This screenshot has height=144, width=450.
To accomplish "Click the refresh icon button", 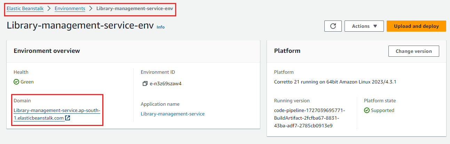I will tap(333, 26).
